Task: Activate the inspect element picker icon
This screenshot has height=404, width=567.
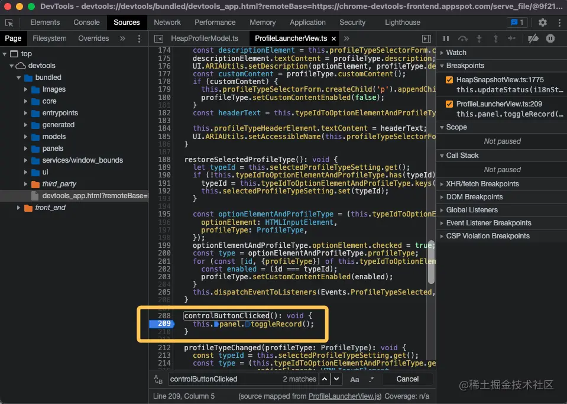Action: [9, 22]
